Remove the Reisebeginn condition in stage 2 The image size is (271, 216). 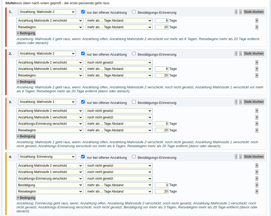(257, 75)
